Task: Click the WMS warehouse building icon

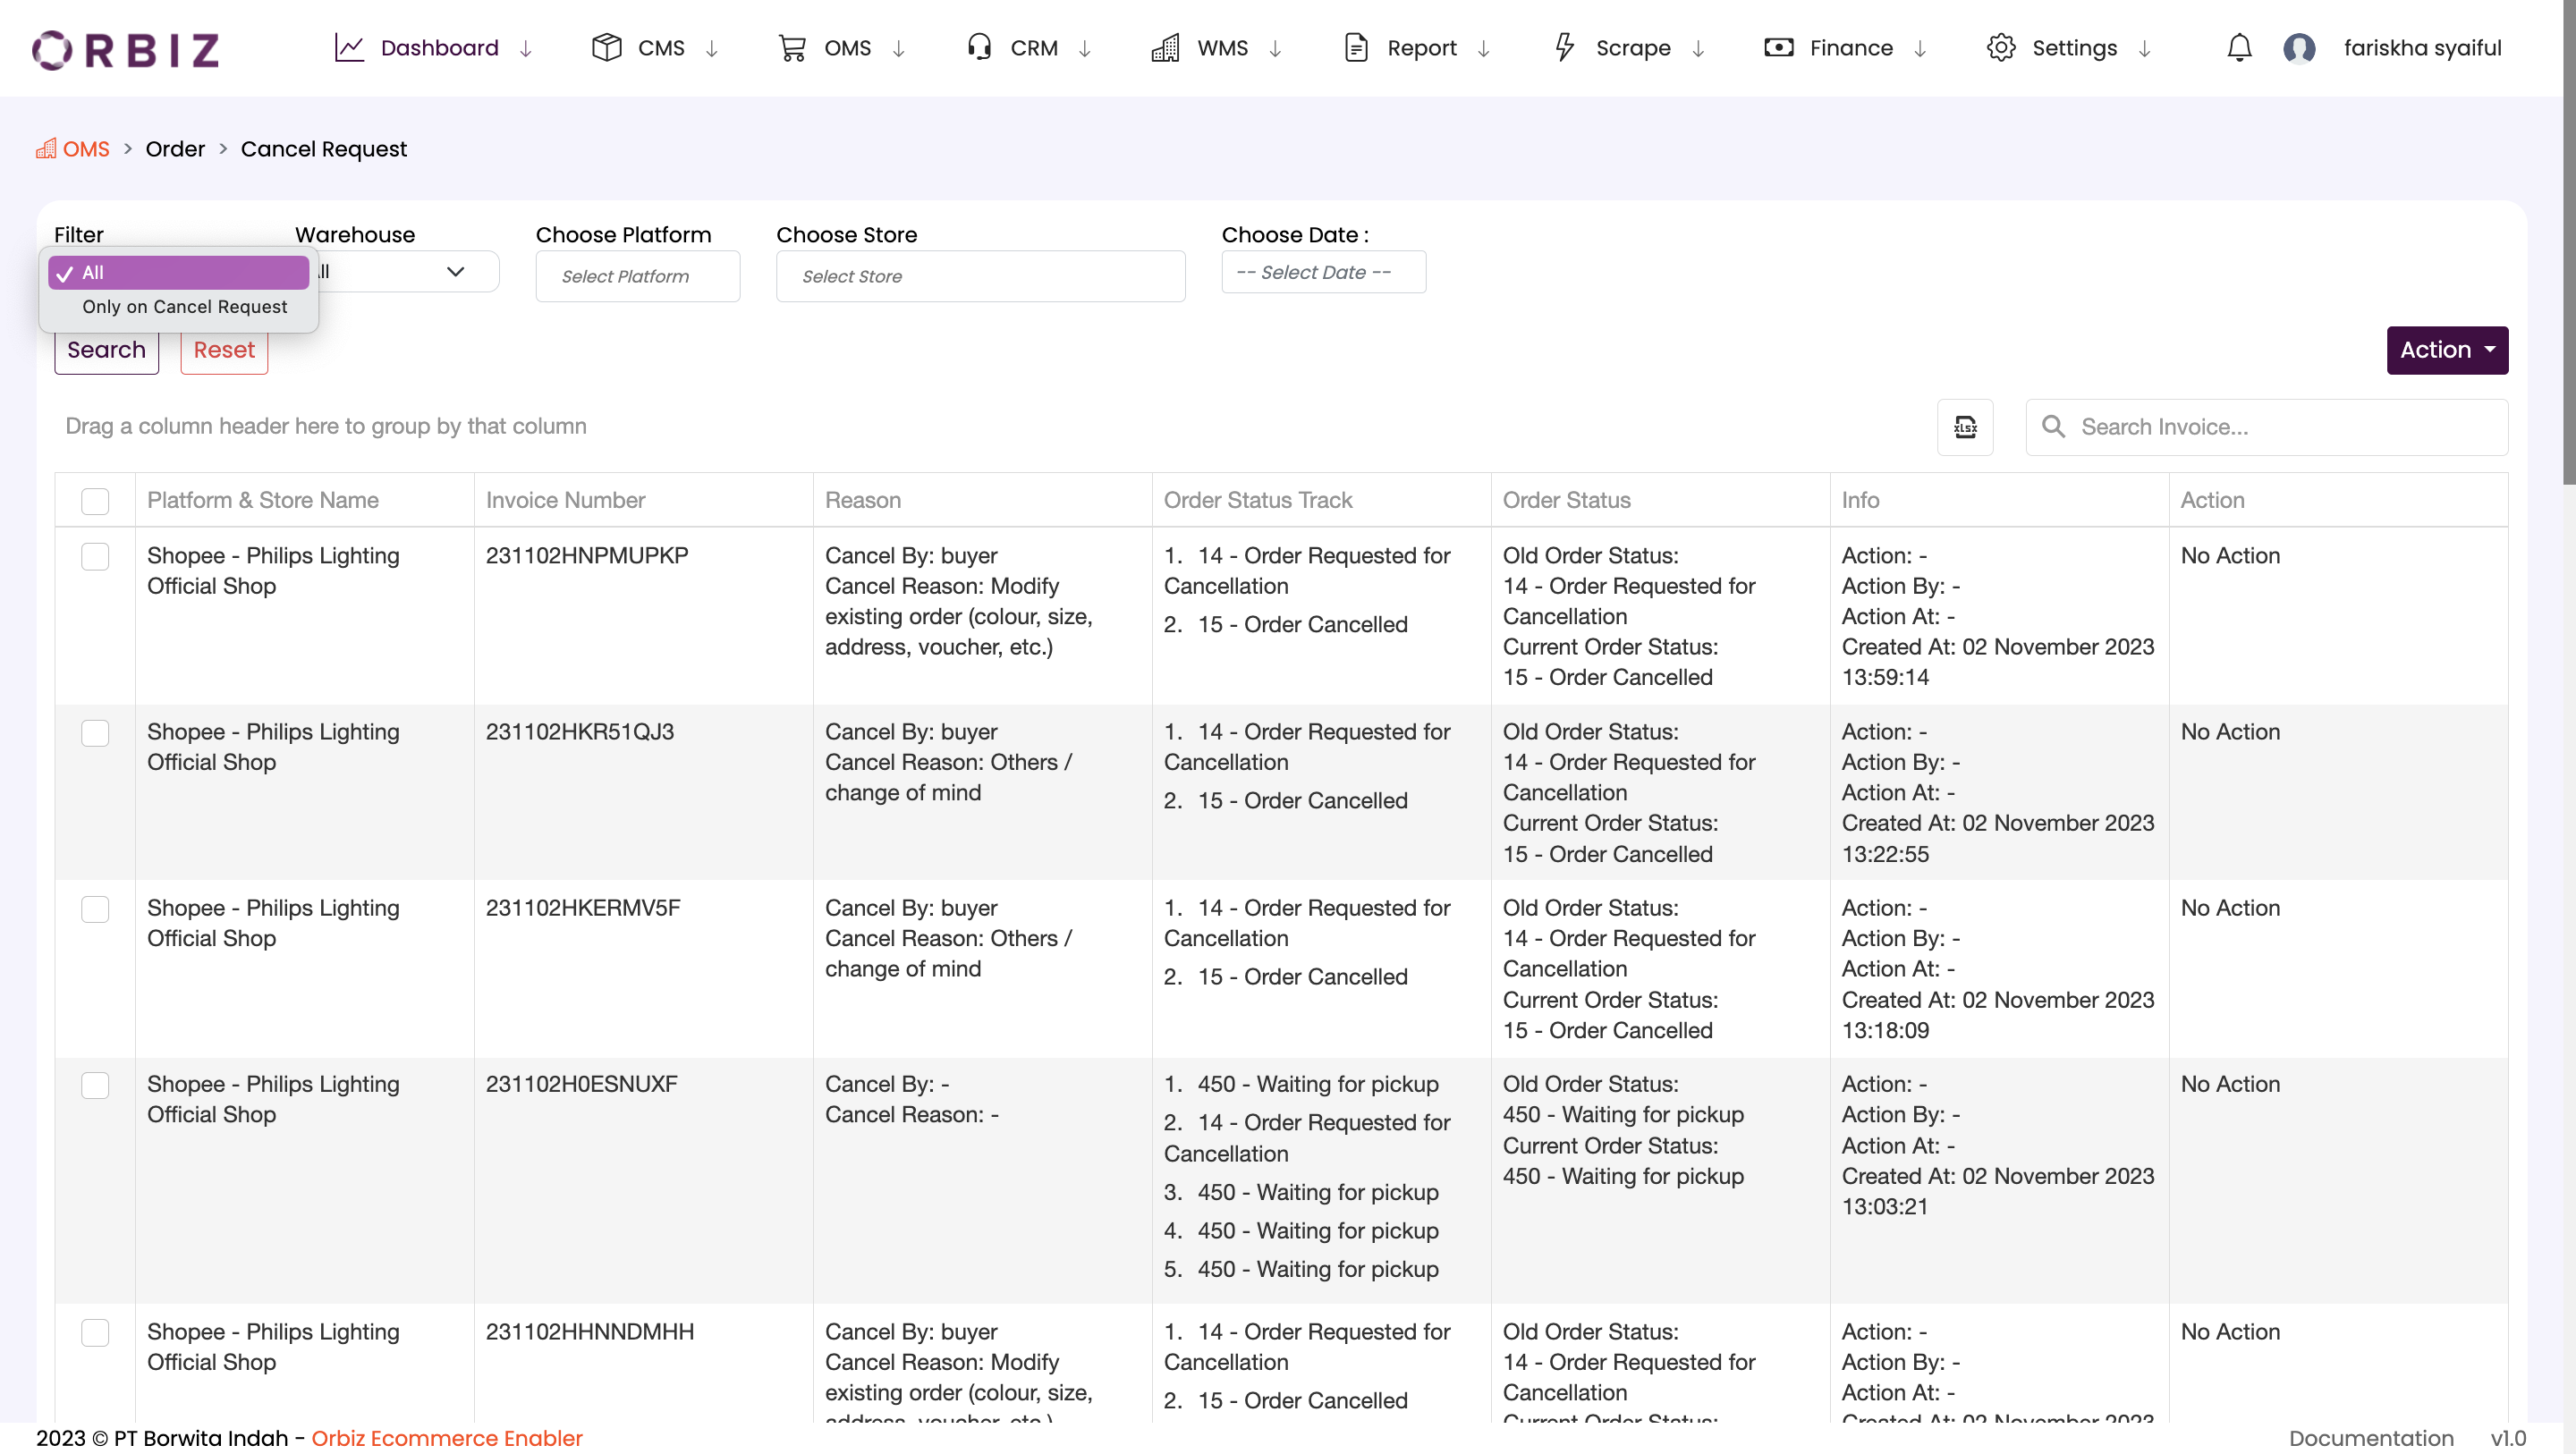Action: 1165,48
